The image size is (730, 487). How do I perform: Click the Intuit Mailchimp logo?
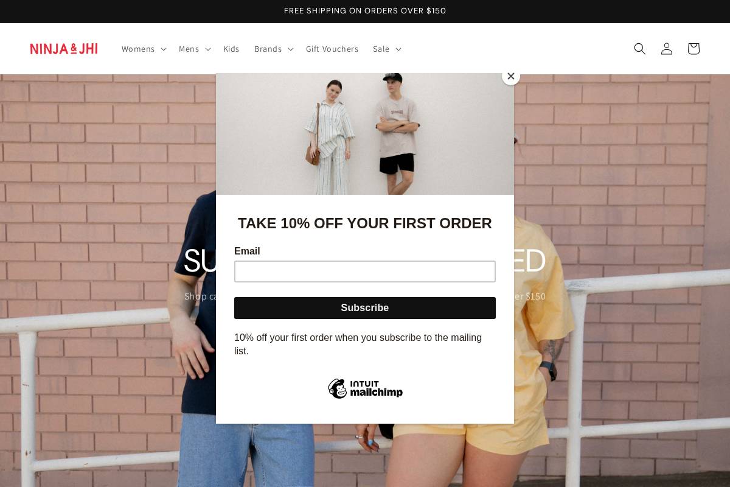(x=365, y=388)
